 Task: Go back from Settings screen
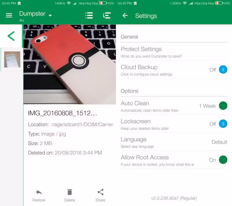pos(125,16)
